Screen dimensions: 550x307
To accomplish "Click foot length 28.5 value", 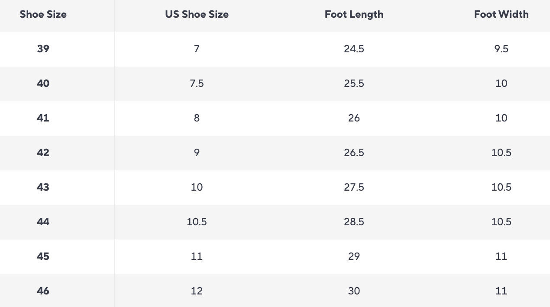I will click(x=354, y=222).
